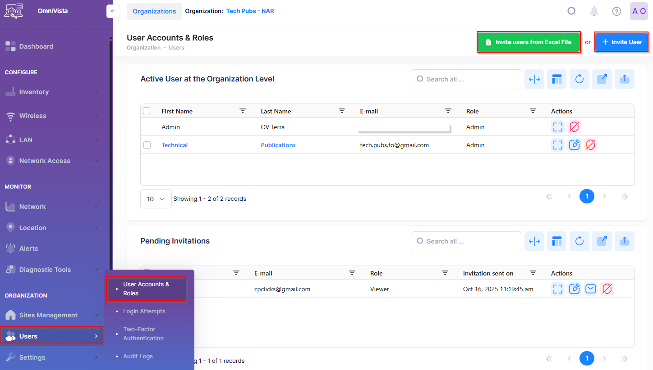653x370 pixels.
Task: Click Invite users from Excel File button
Action: pos(529,42)
